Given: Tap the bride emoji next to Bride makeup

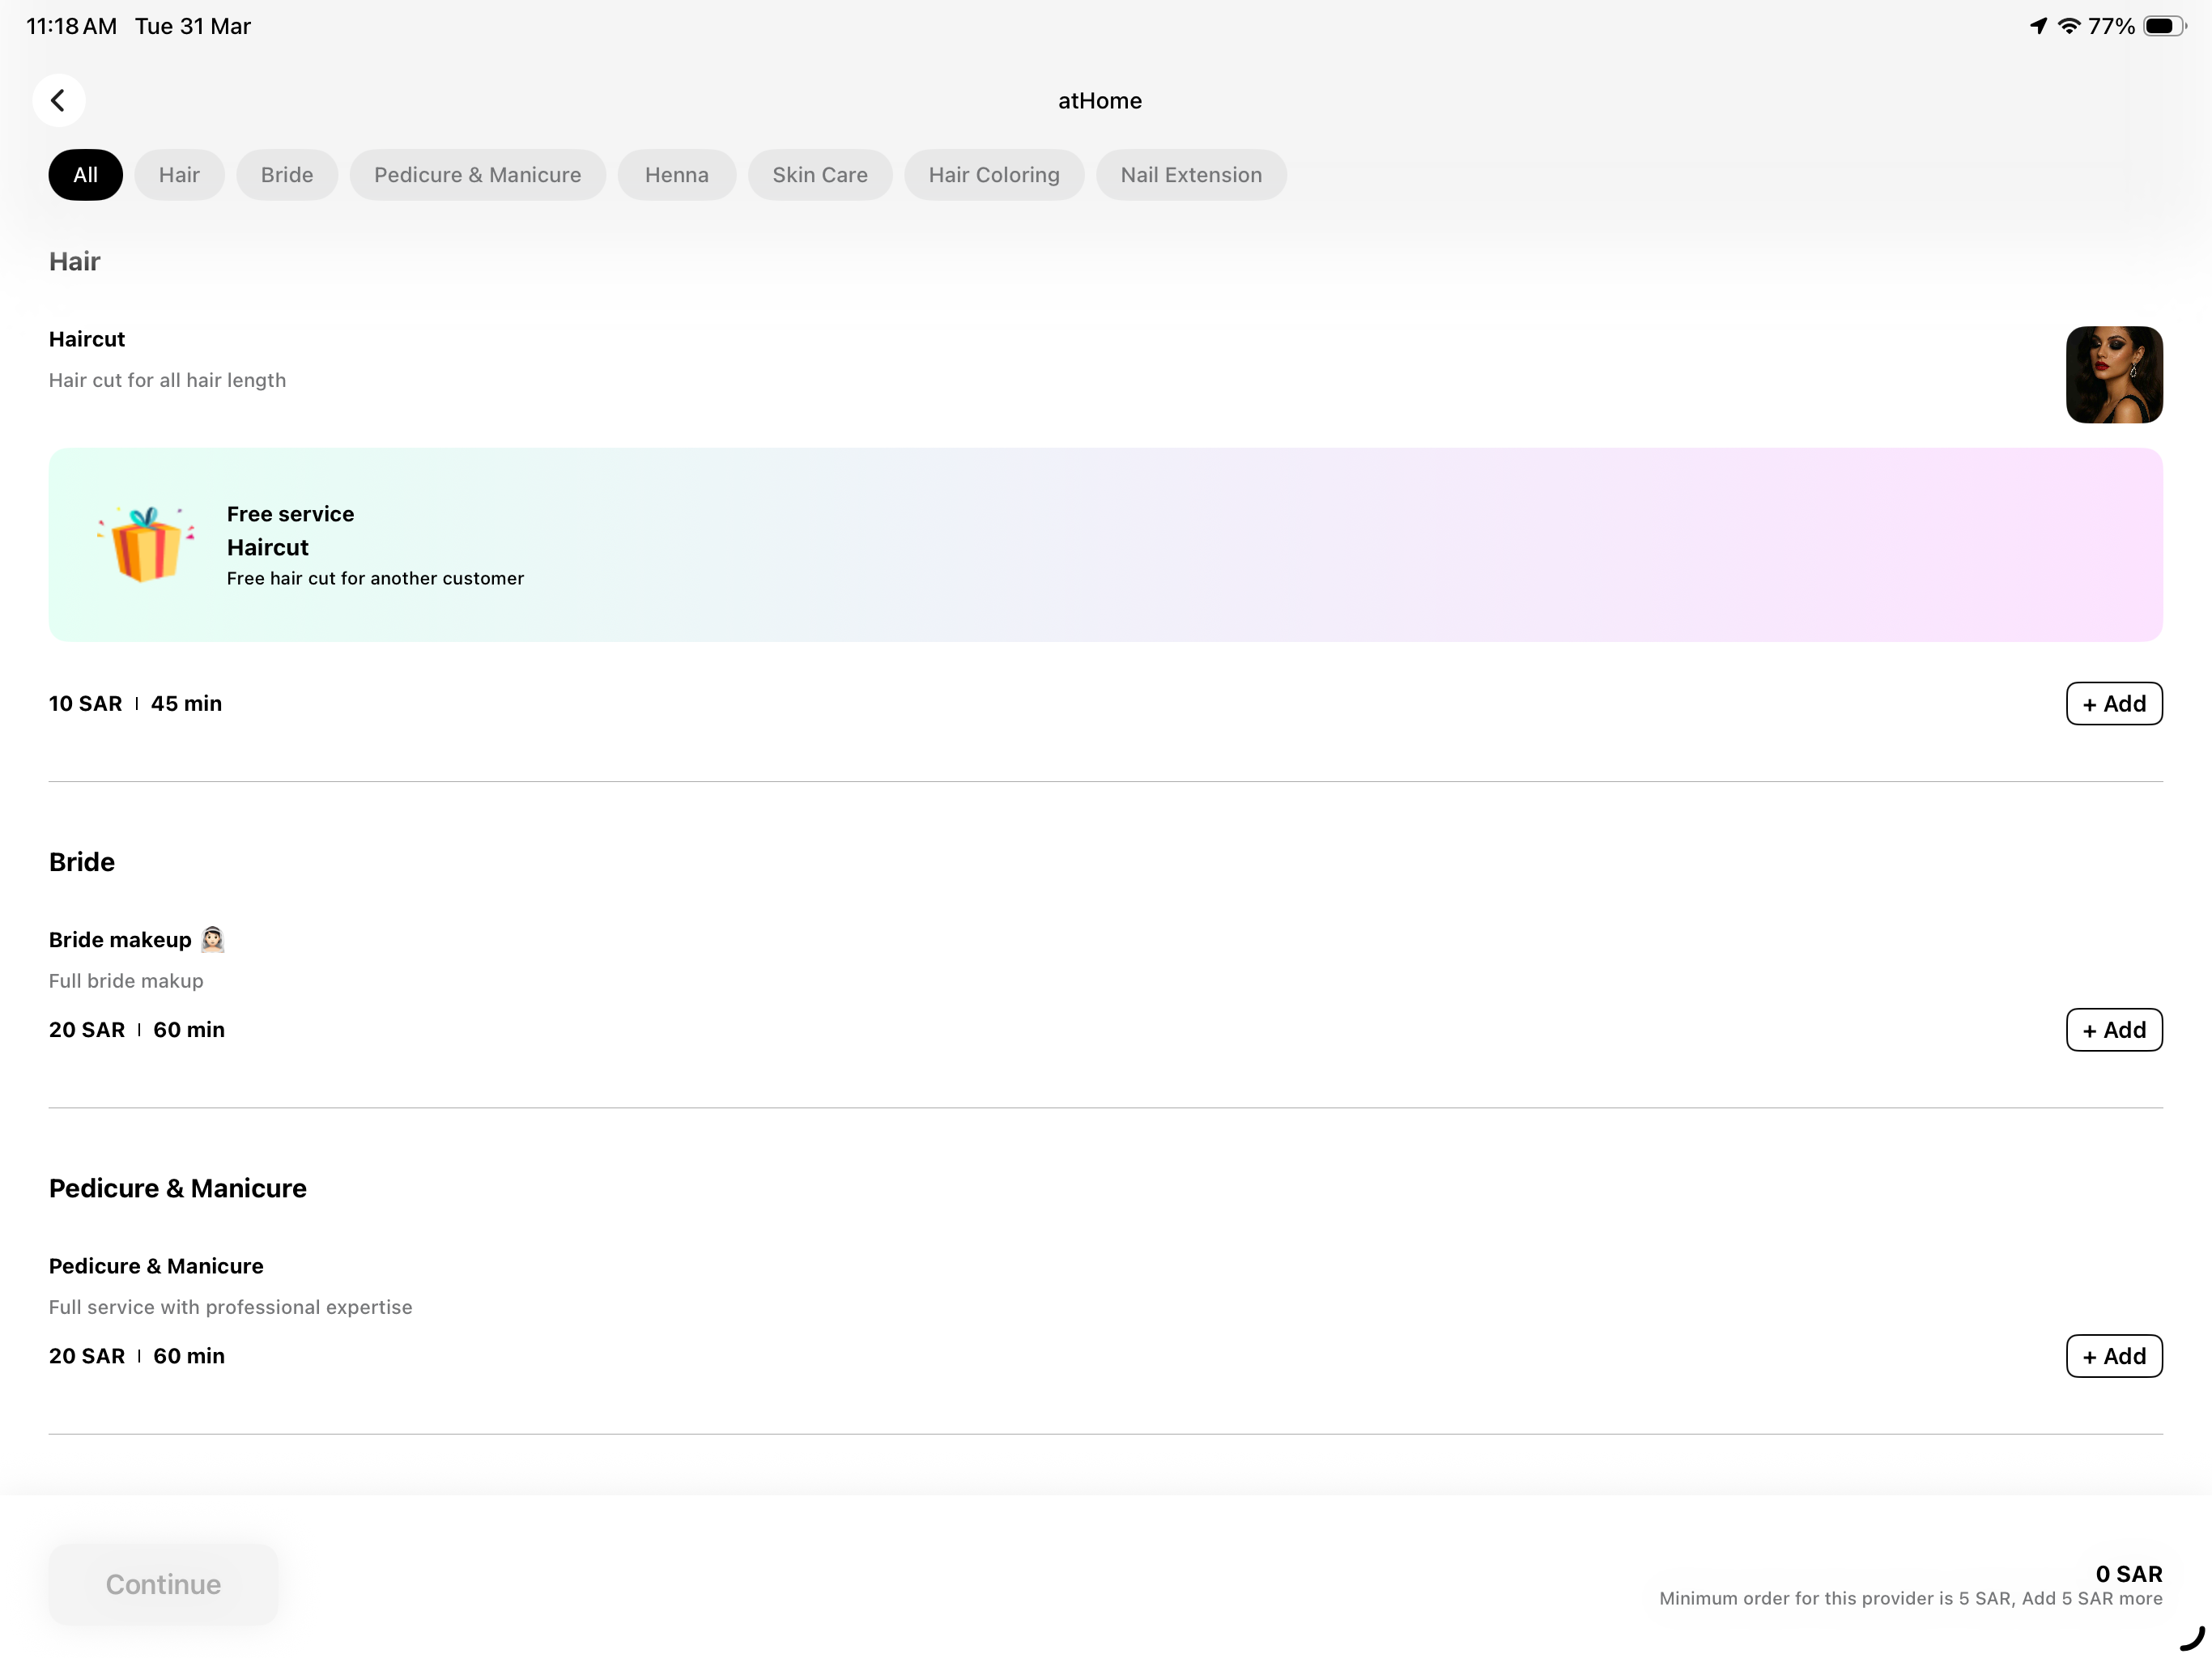Looking at the screenshot, I should 212,939.
